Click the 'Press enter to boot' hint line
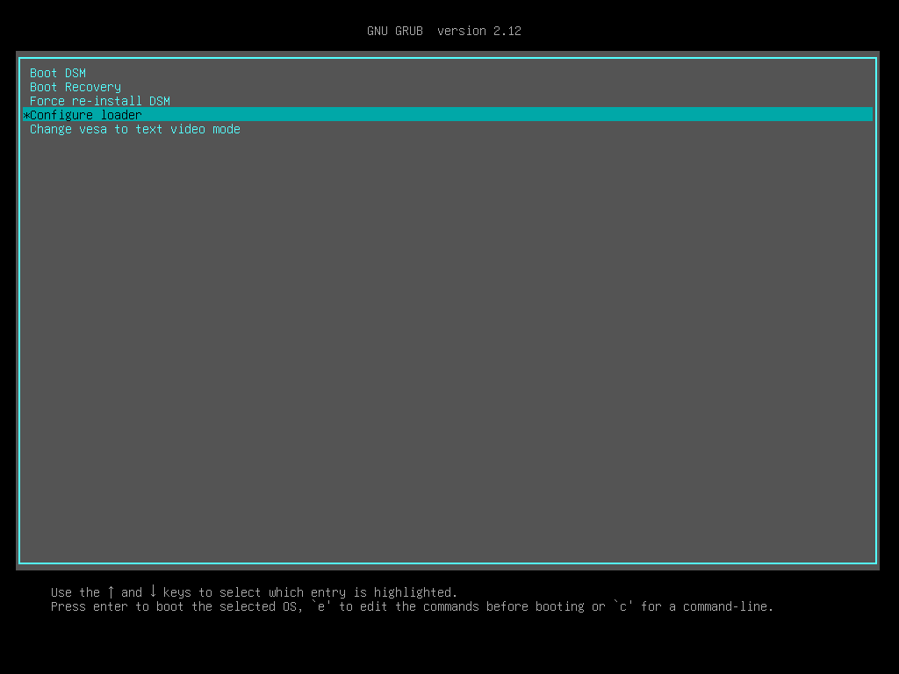The width and height of the screenshot is (899, 674). 412,606
